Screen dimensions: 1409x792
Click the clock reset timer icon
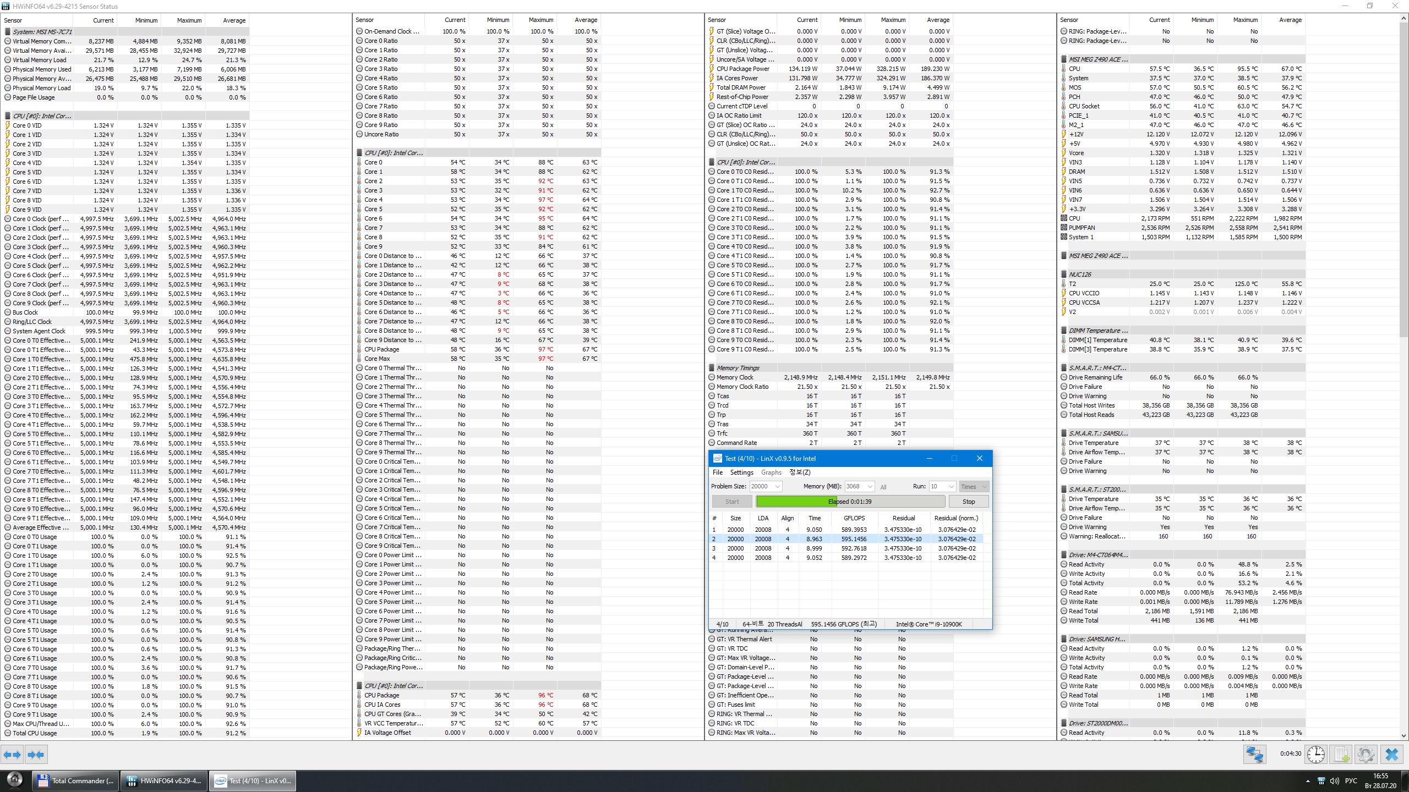1316,754
